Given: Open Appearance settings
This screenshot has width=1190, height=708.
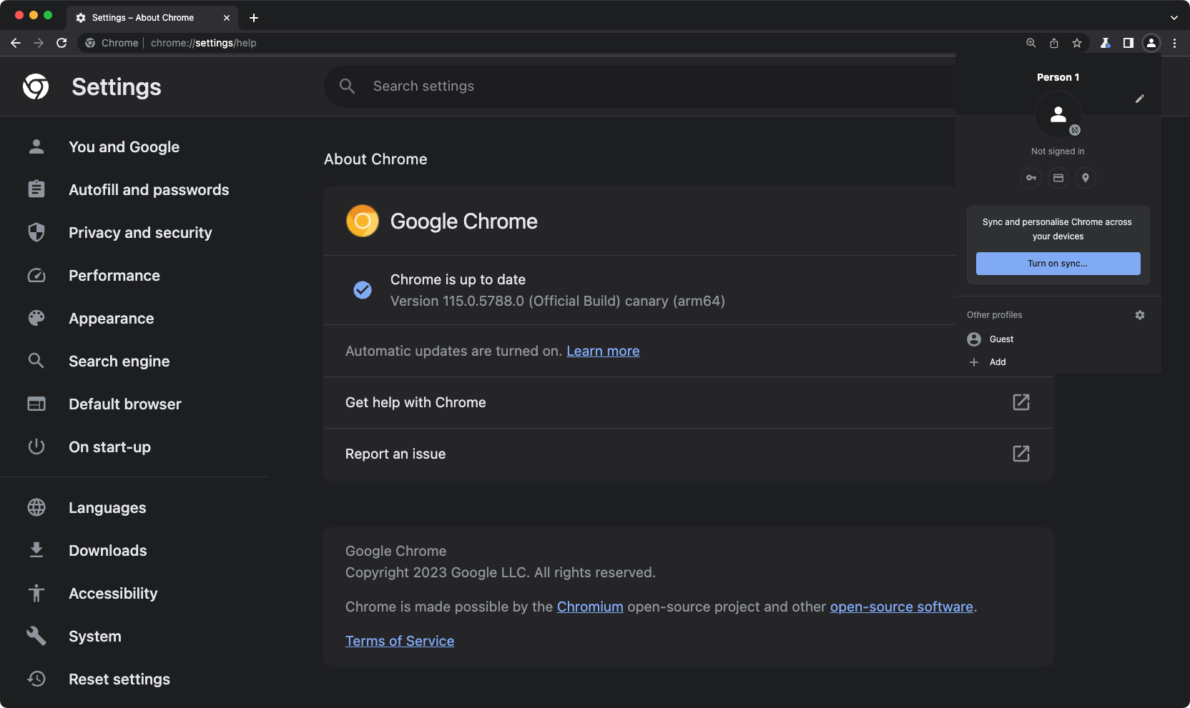Looking at the screenshot, I should [x=112, y=319].
